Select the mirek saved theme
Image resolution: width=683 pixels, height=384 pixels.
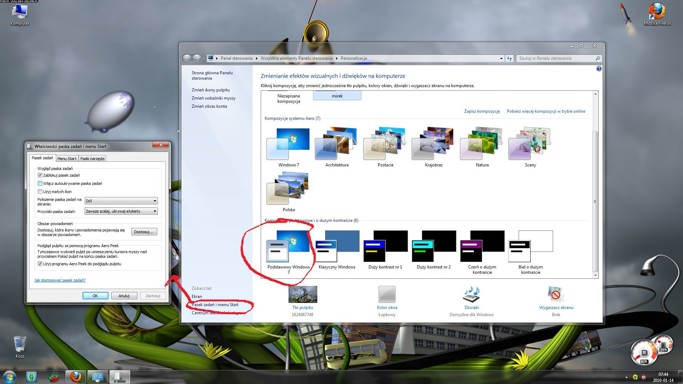[x=337, y=95]
